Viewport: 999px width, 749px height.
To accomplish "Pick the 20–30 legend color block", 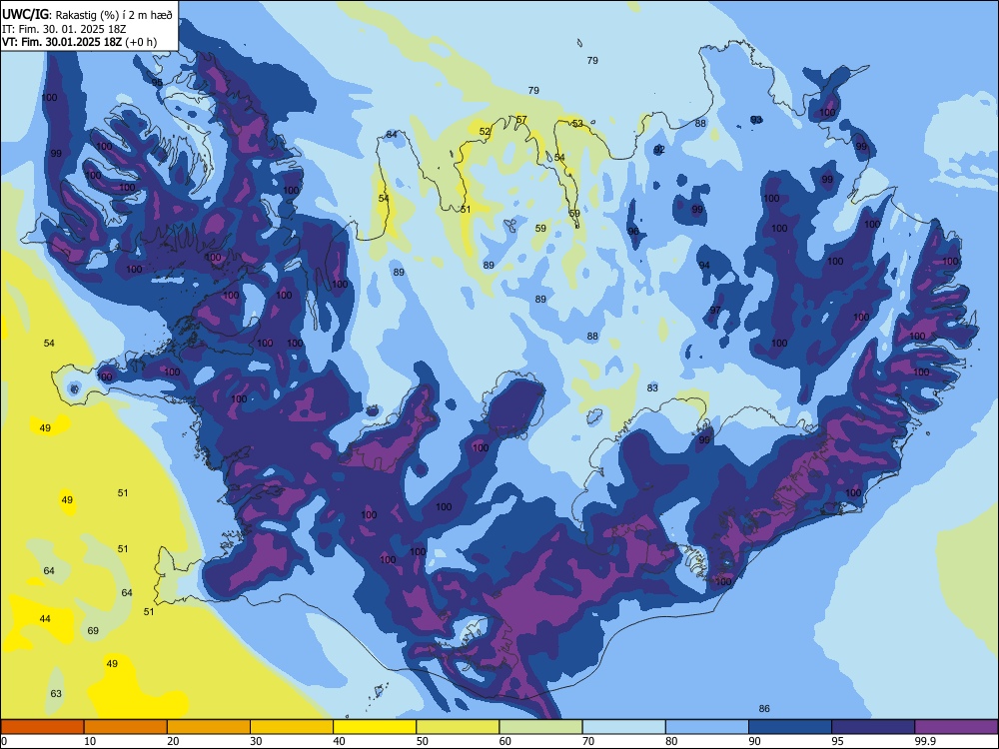I will click(209, 727).
